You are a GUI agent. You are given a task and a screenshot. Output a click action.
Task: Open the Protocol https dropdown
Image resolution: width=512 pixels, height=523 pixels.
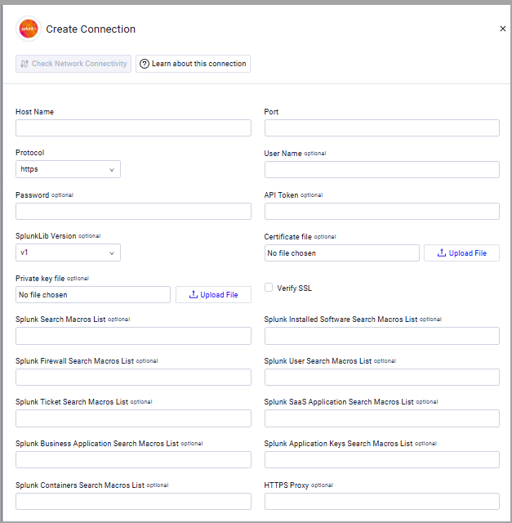pos(68,169)
